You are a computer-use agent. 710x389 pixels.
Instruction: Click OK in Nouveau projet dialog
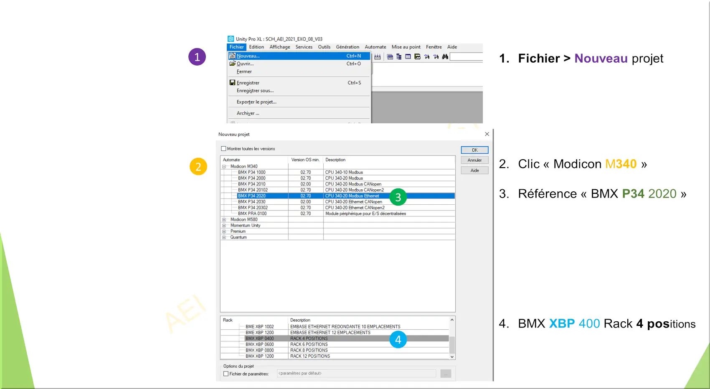[474, 150]
